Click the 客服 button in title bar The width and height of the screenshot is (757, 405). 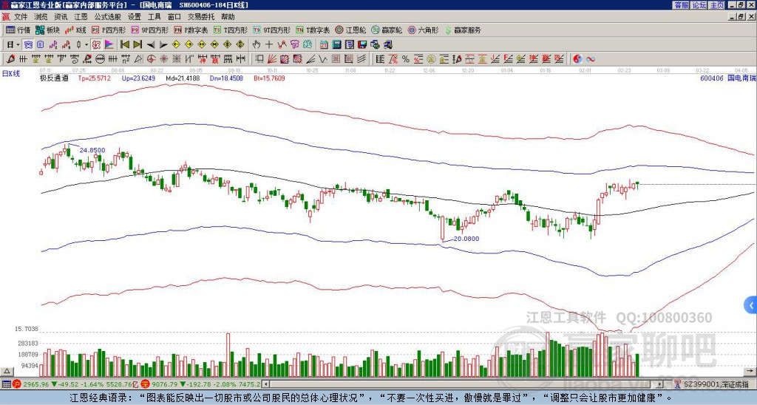tap(681, 5)
